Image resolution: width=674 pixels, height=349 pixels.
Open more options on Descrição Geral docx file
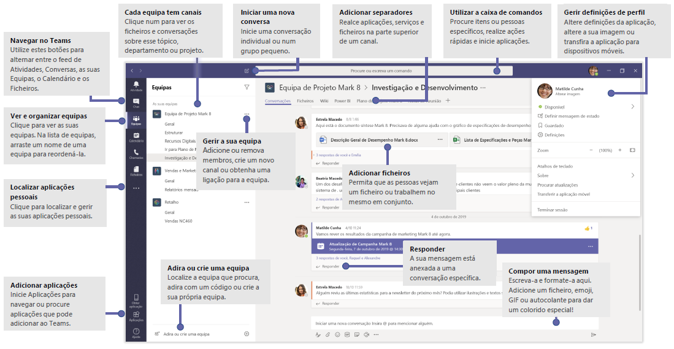pos(440,140)
